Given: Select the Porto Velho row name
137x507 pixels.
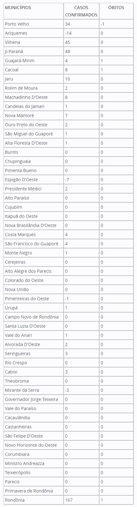Looking at the screenshot, I should pyautogui.click(x=17, y=24).
